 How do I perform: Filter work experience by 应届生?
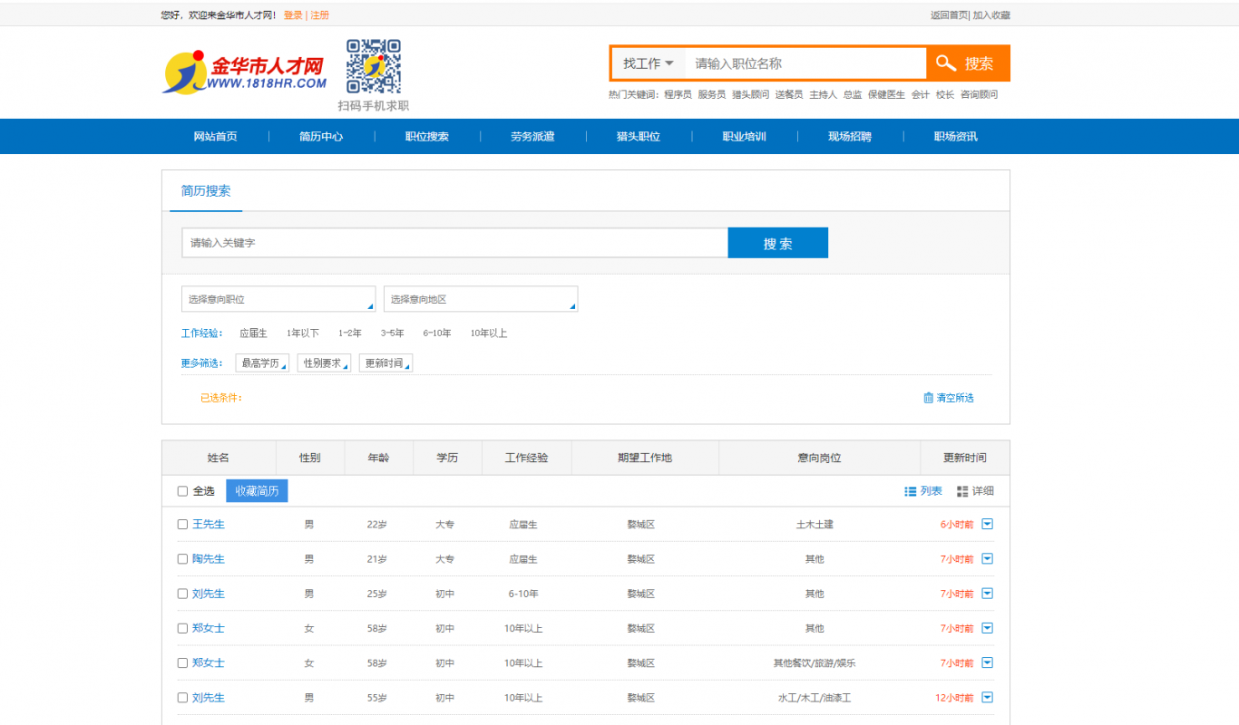tap(253, 333)
